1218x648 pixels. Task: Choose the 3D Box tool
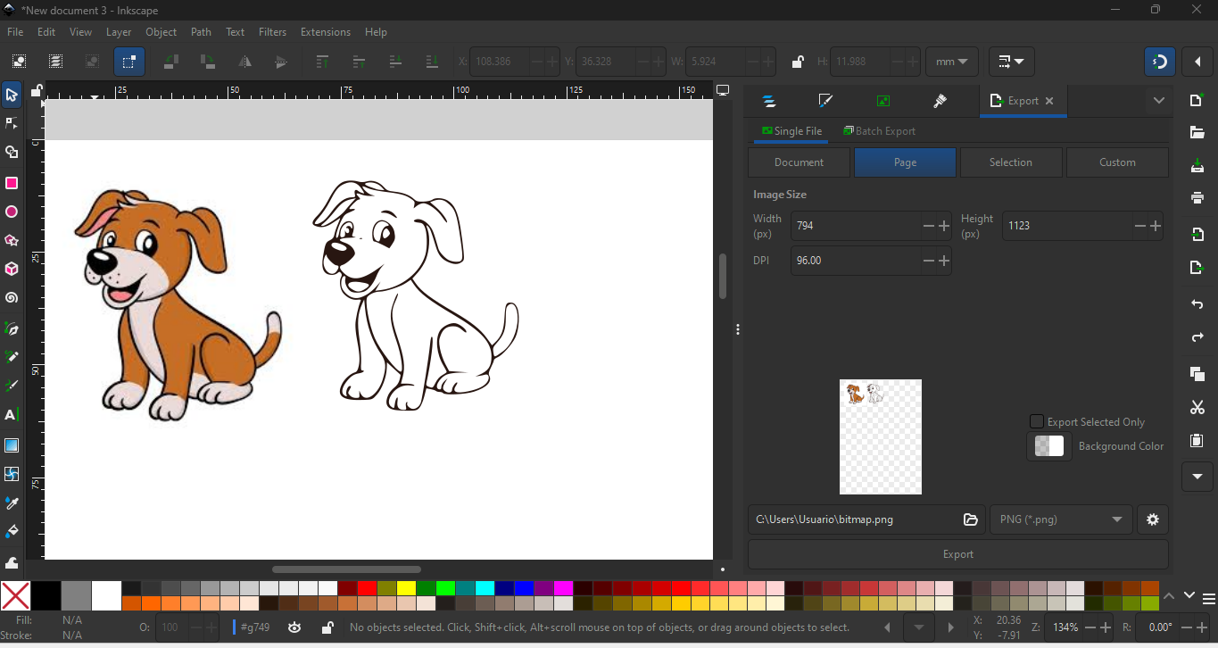tap(12, 270)
